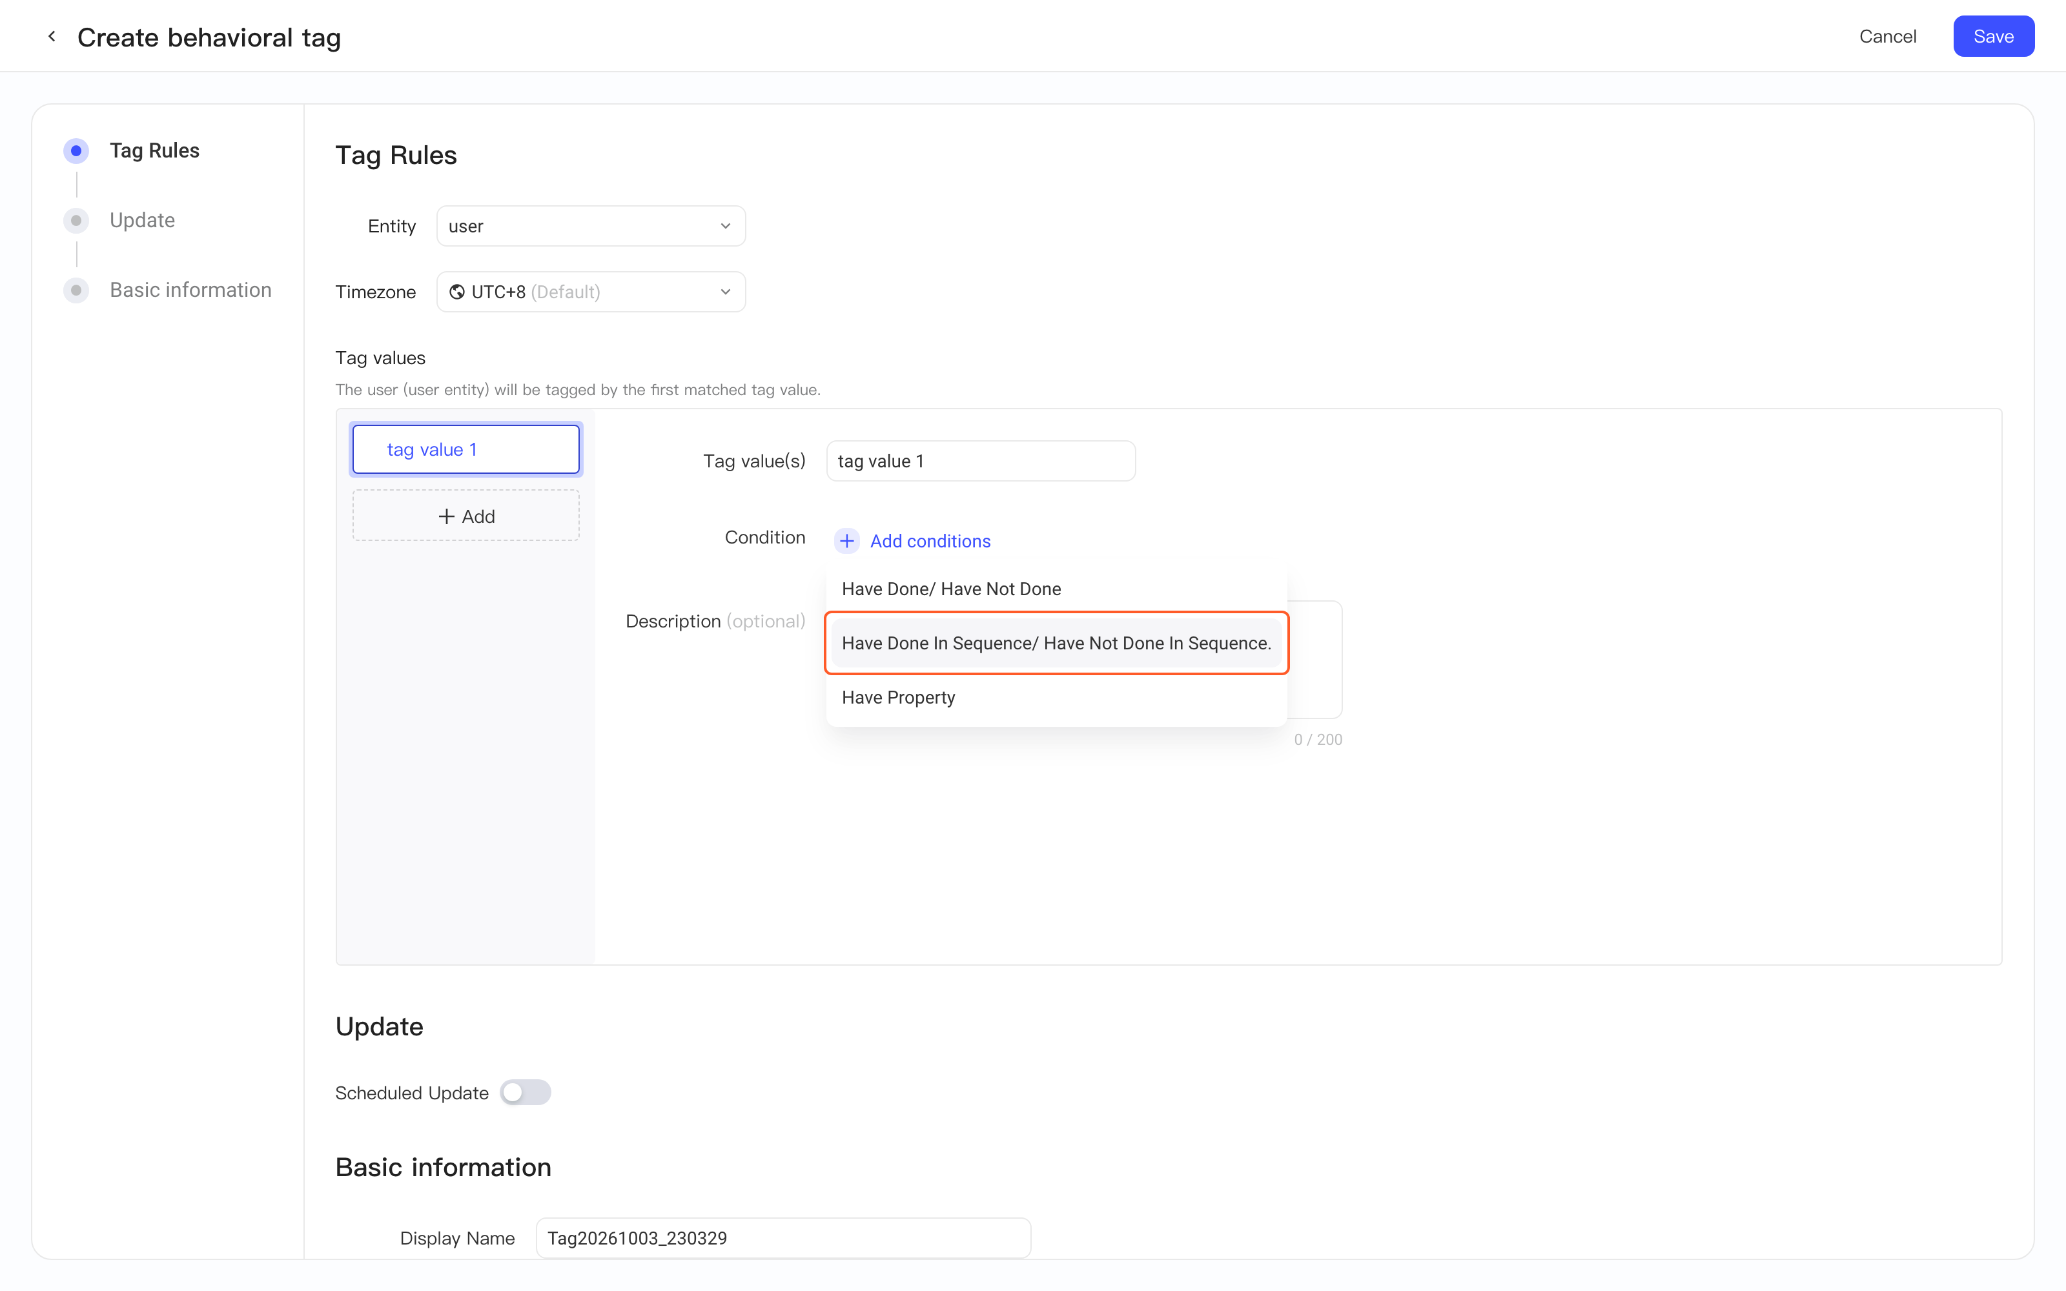Focus the Tag value(s) input field
The height and width of the screenshot is (1291, 2066).
pos(981,461)
